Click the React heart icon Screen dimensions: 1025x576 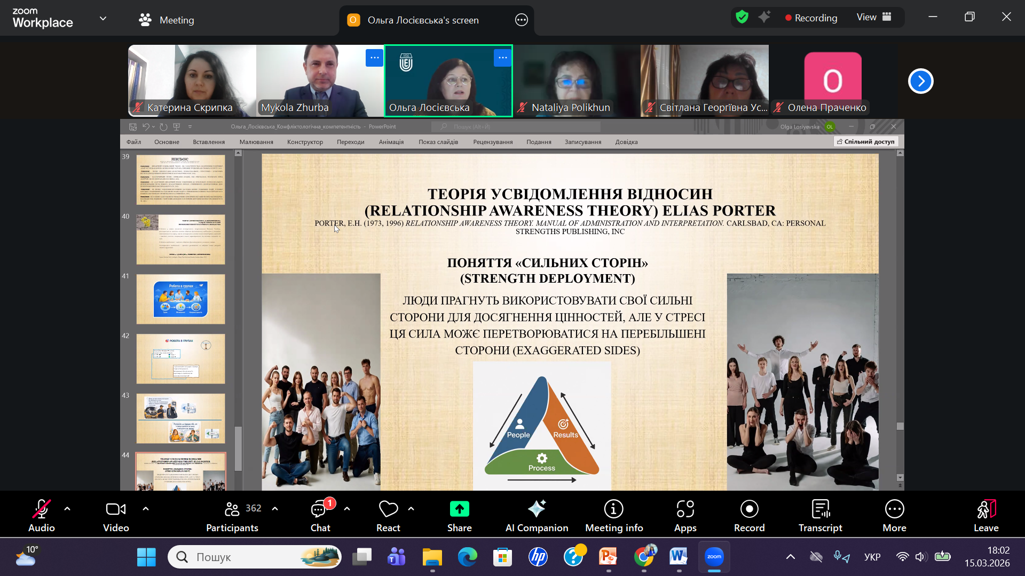[388, 509]
